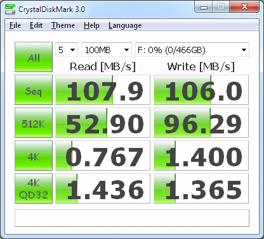Click the Write [MB/s] column header

point(201,67)
